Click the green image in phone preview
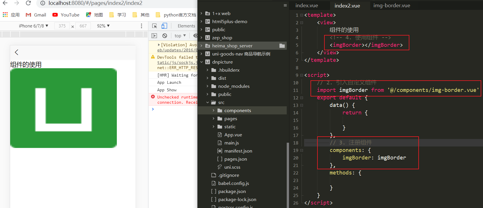This screenshot has height=208, width=483. [63, 108]
